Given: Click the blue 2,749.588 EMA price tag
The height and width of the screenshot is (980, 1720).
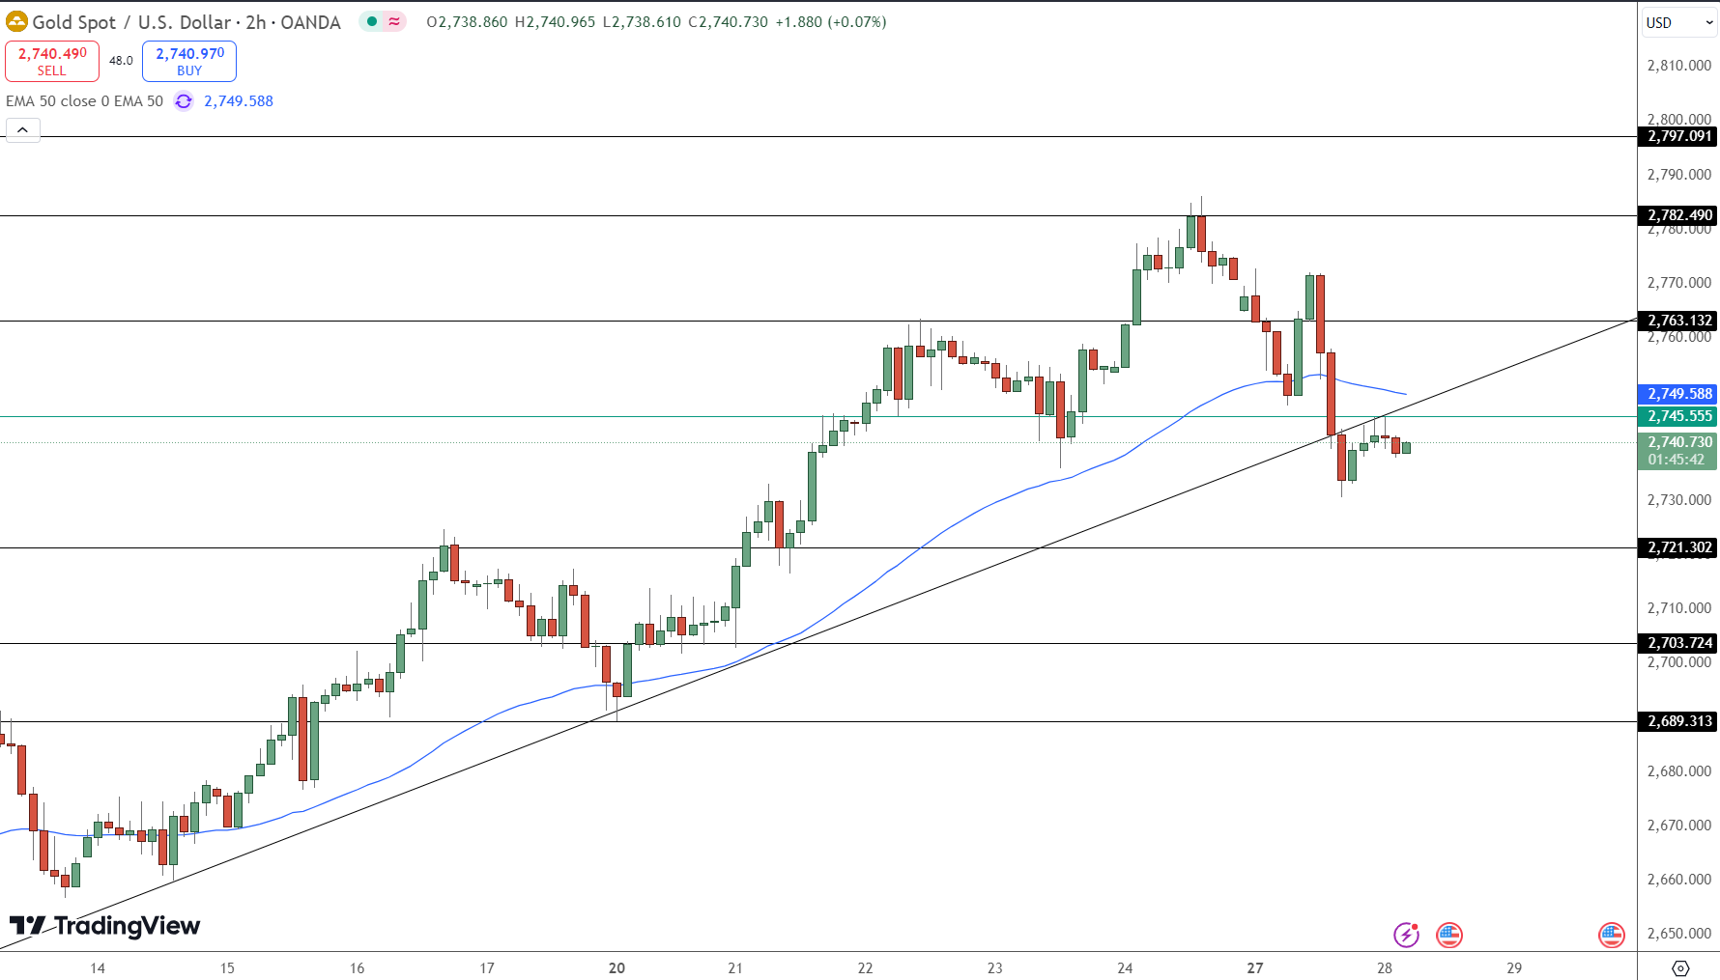Looking at the screenshot, I should [1678, 394].
